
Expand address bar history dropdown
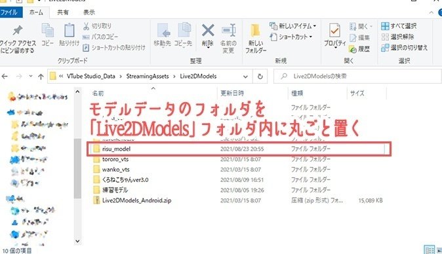click(245, 77)
